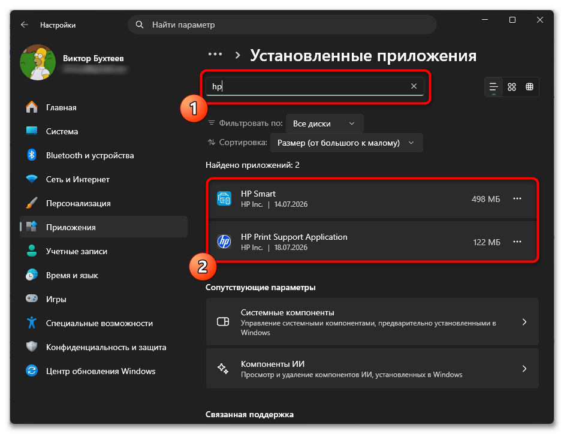
Task: Open 'Система' in the sidebar
Action: 104,131
